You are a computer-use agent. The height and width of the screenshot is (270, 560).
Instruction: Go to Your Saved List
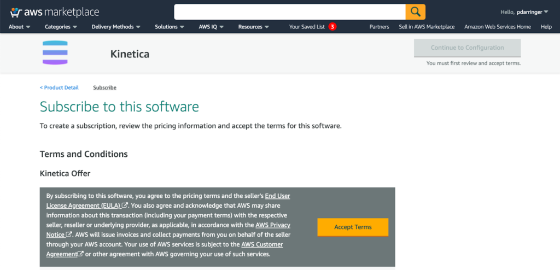click(307, 27)
